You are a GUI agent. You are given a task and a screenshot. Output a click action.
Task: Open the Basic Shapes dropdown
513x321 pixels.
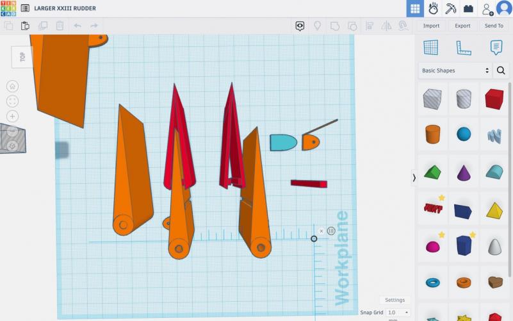point(455,70)
